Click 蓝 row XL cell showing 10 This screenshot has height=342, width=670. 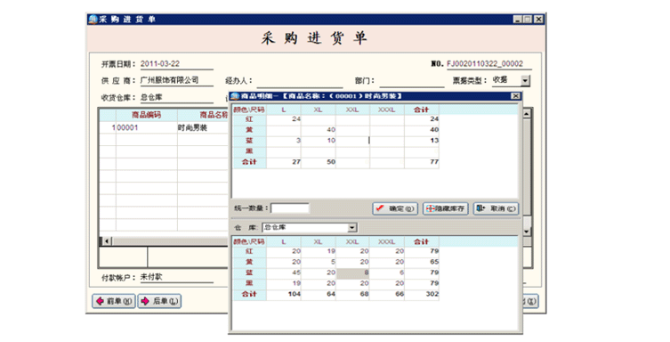tap(319, 141)
